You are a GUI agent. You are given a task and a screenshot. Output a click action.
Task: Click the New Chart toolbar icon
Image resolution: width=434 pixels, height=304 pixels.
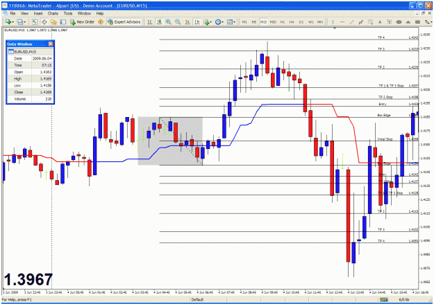(x=8, y=21)
